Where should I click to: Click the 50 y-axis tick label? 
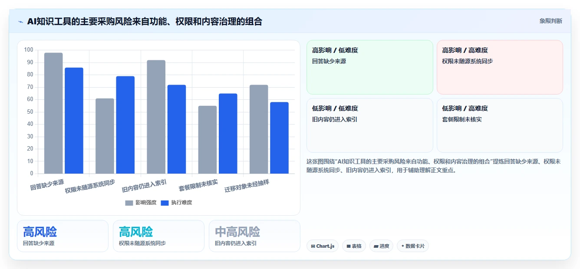(x=30, y=112)
